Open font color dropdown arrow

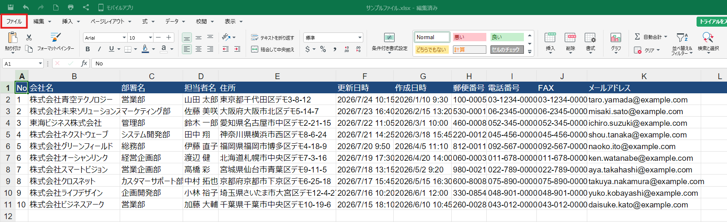[172, 49]
